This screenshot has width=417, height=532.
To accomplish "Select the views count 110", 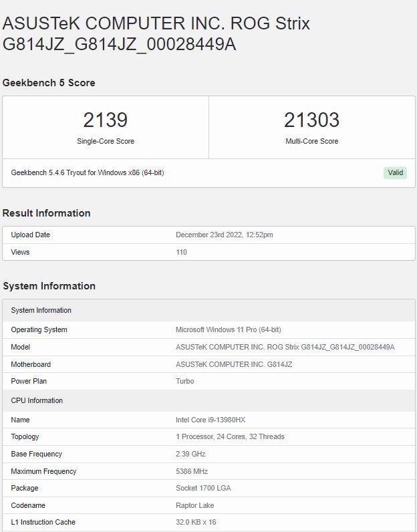I will click(x=181, y=252).
